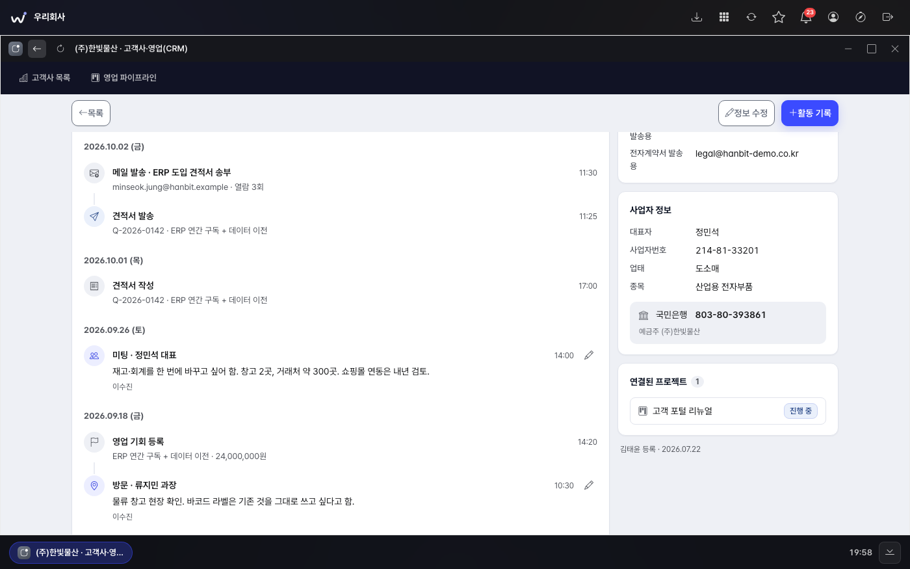Click the document icon for 견적서 작성

pyautogui.click(x=94, y=286)
